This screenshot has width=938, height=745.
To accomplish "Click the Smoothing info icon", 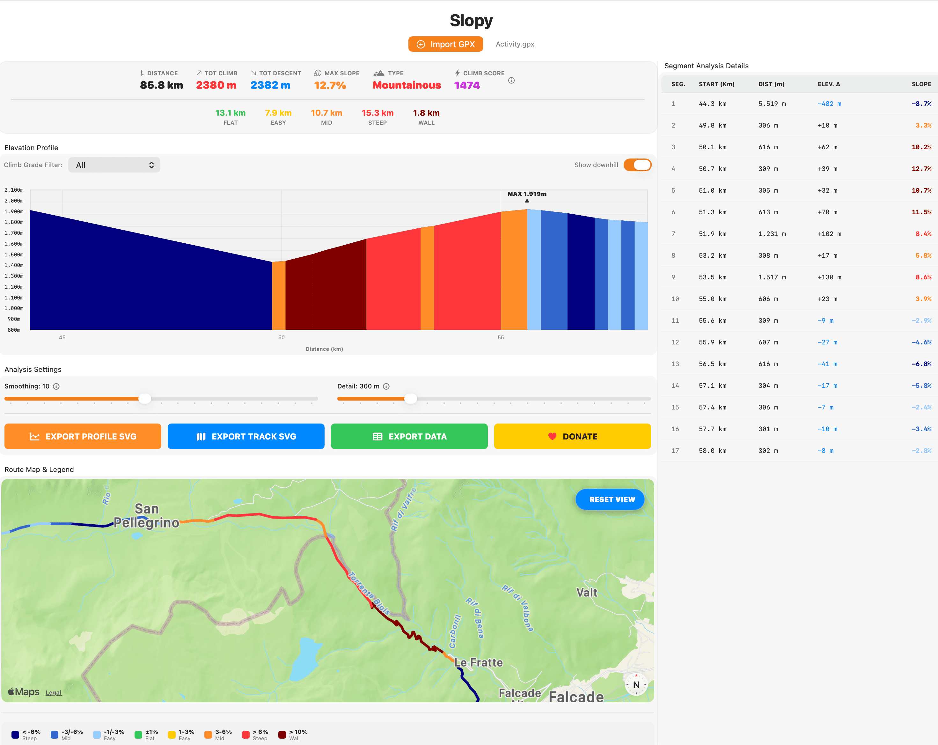I will pos(56,387).
